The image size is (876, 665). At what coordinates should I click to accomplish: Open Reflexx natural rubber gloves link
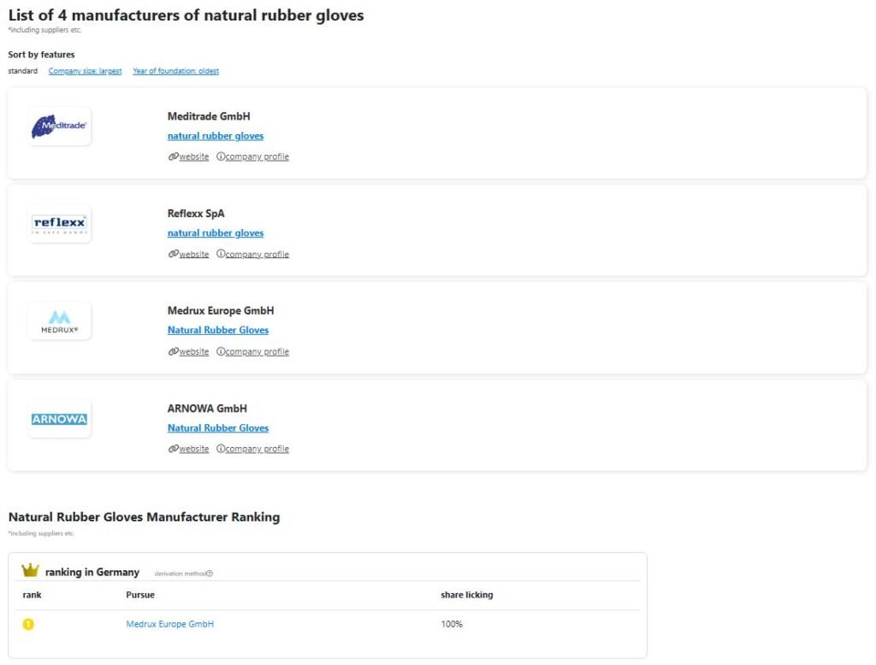(216, 232)
